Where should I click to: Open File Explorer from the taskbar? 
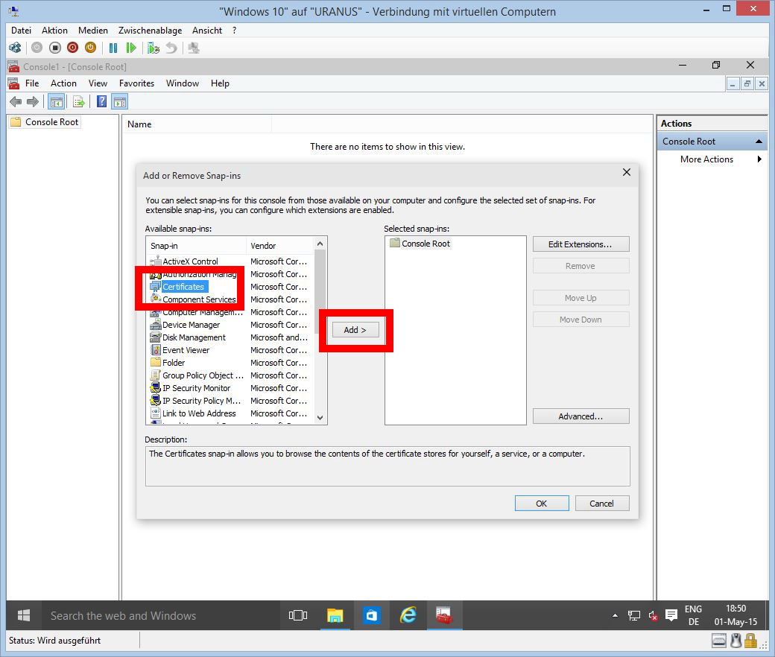[x=335, y=615]
